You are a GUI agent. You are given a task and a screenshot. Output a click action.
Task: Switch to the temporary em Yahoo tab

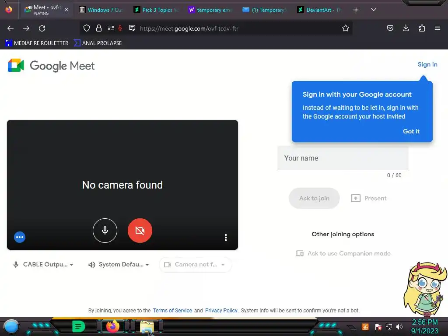click(x=210, y=10)
